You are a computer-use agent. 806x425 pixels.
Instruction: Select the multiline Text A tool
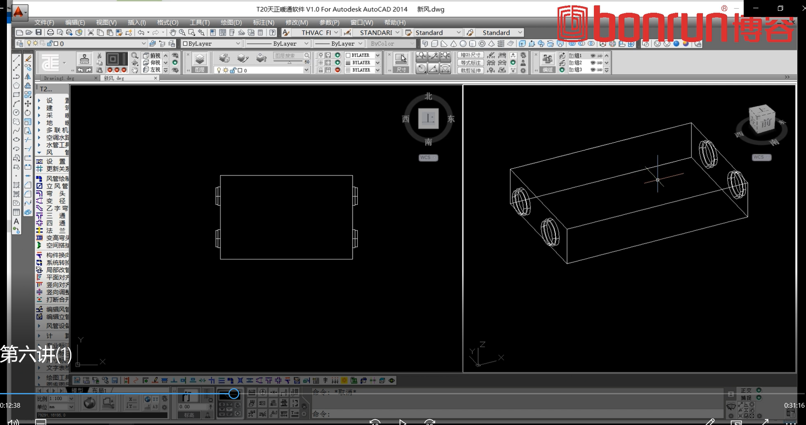click(x=16, y=221)
